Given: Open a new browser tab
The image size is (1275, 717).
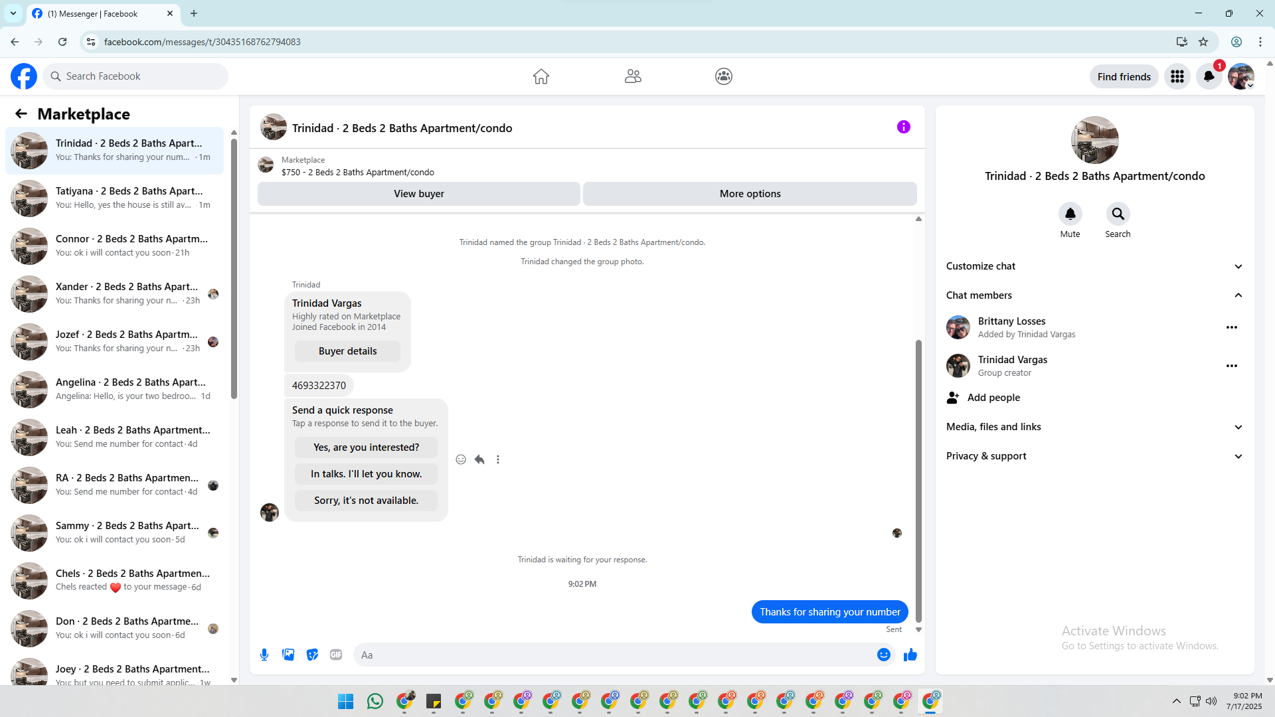Looking at the screenshot, I should tap(194, 13).
